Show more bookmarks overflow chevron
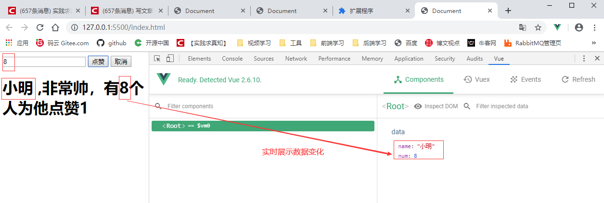 pyautogui.click(x=594, y=43)
